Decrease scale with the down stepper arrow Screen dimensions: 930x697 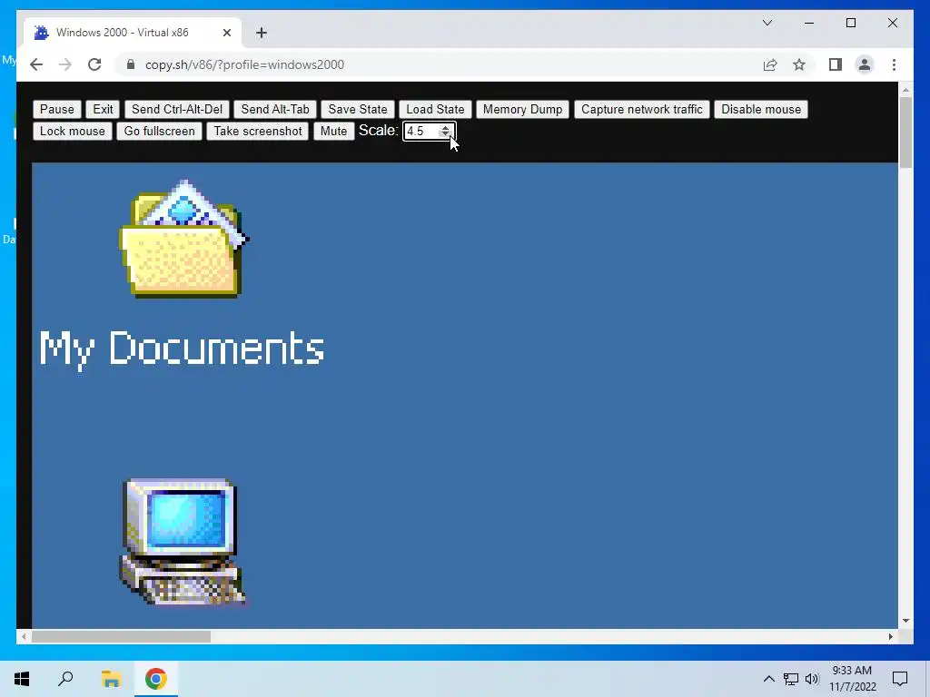coord(445,134)
